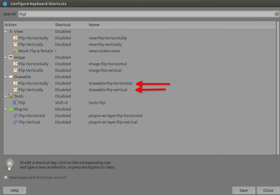This screenshot has width=280, height=195.
Task: Click the Tools group icon
Action: (x=11, y=96)
